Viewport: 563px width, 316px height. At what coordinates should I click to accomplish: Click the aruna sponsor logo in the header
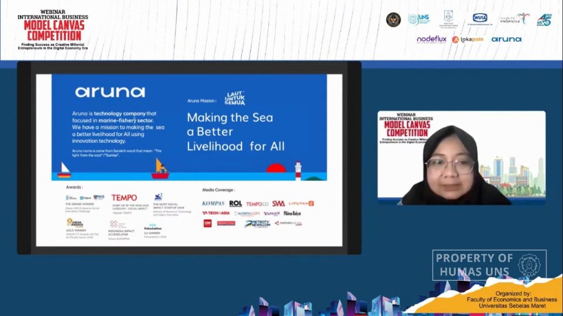pyautogui.click(x=506, y=39)
